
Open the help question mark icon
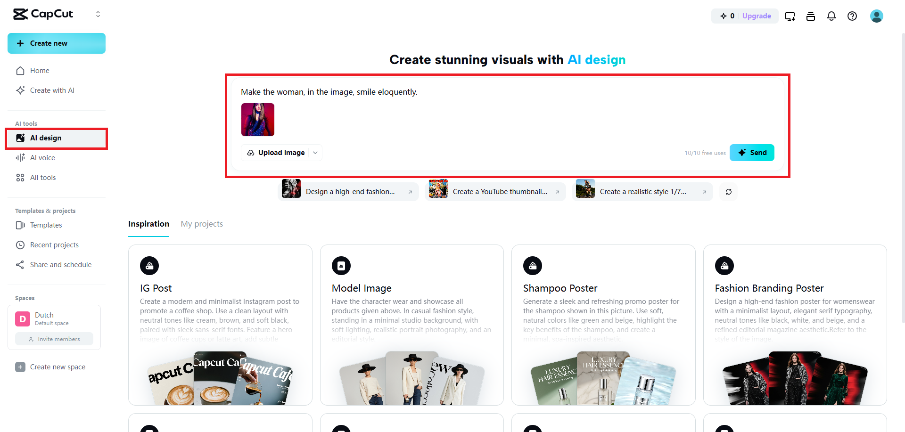852,16
